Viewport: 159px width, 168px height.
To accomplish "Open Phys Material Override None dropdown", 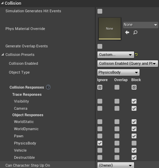I will tap(141, 25).
